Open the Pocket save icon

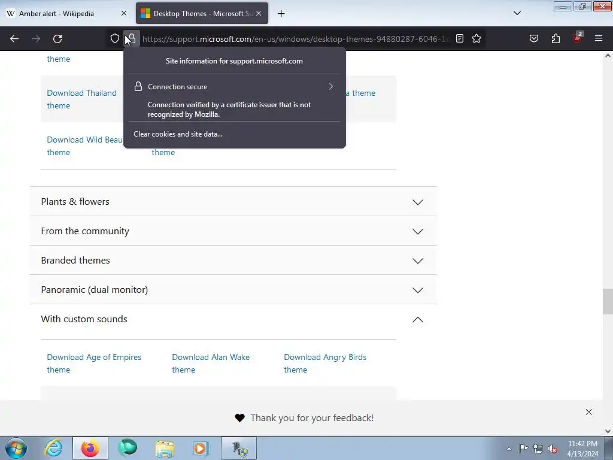click(533, 38)
